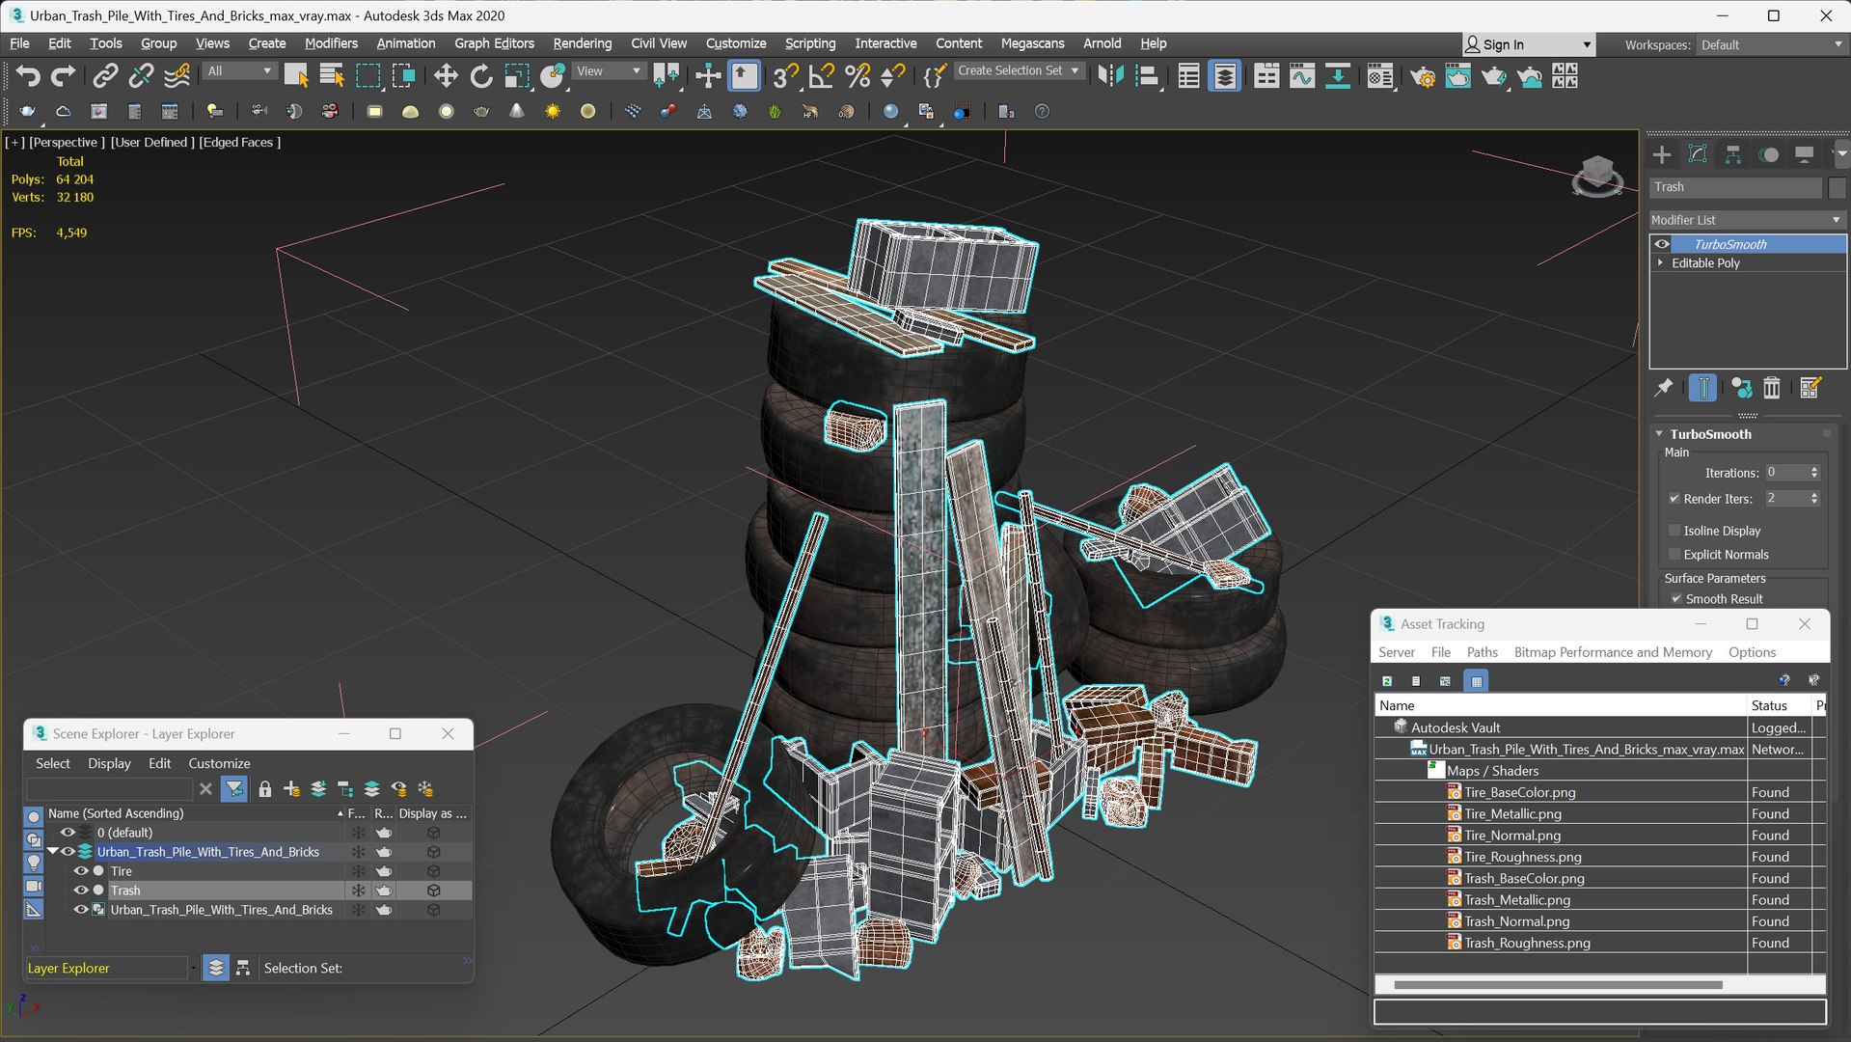
Task: Collapse Urban_Trash_Pile_With_Tires_And_Bricks layer tree
Action: [53, 852]
